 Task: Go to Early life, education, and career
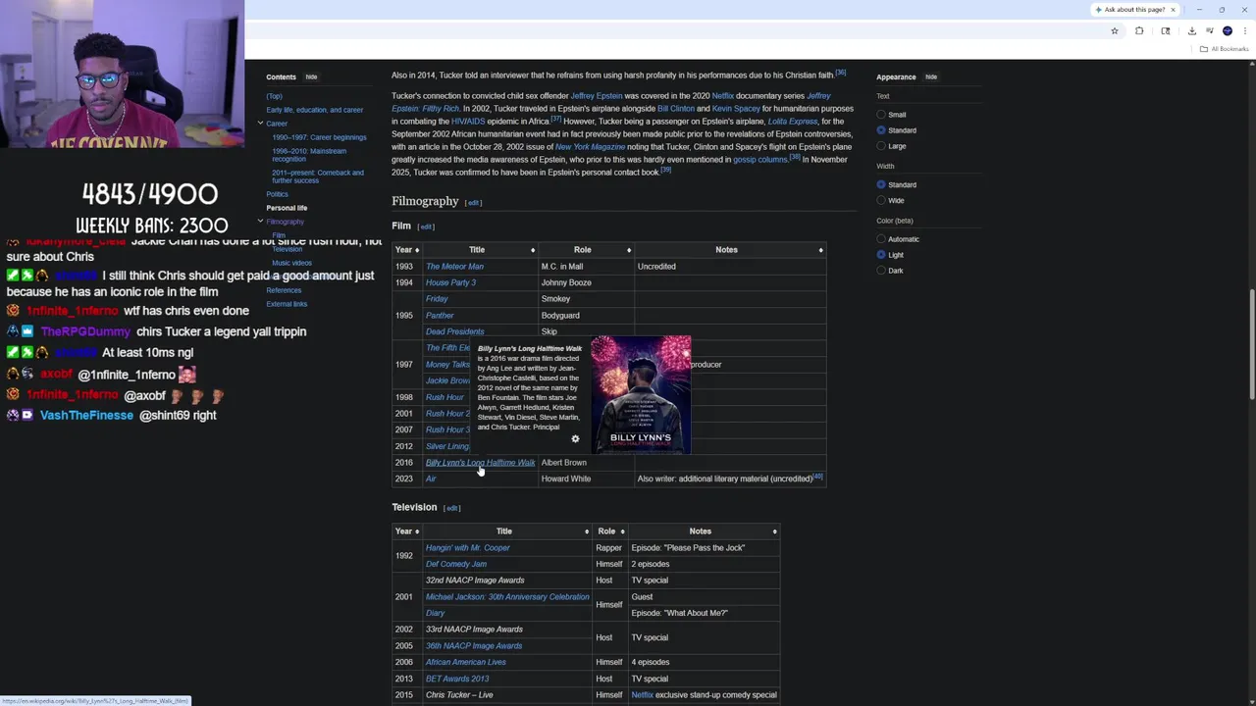(x=314, y=110)
